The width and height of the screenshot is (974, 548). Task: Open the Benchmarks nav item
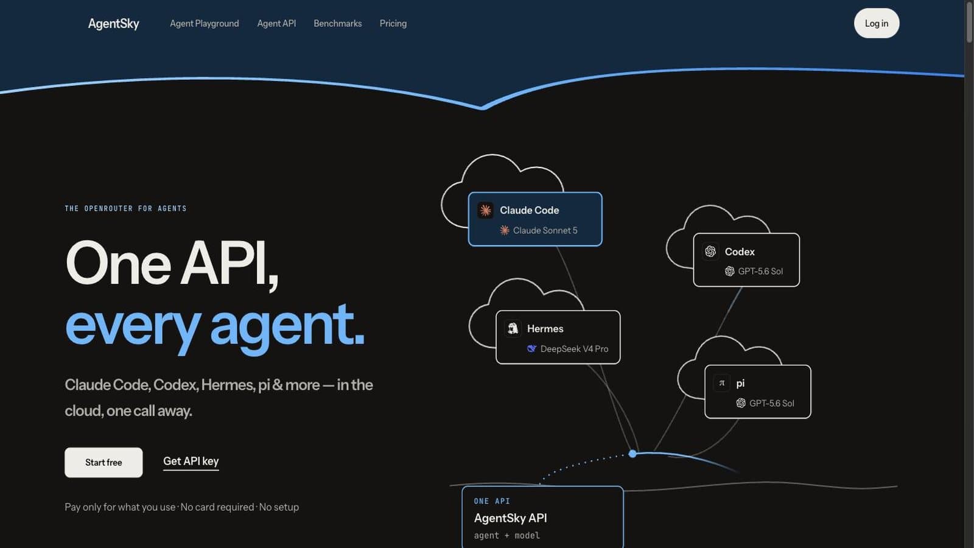338,23
